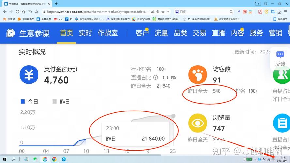This screenshot has height=163, width=290.
Task: Open the 营销 menu
Action: coord(275,33)
